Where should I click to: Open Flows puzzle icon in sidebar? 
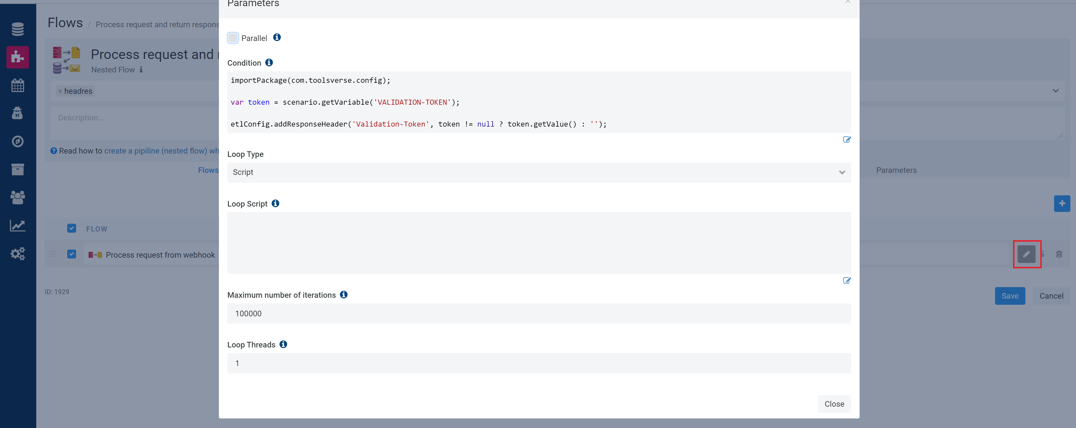point(17,57)
